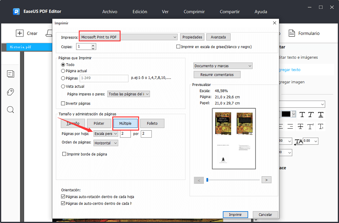The height and width of the screenshot is (223, 339).
Task: Apply underline text formatting icon
Action: coord(320,114)
